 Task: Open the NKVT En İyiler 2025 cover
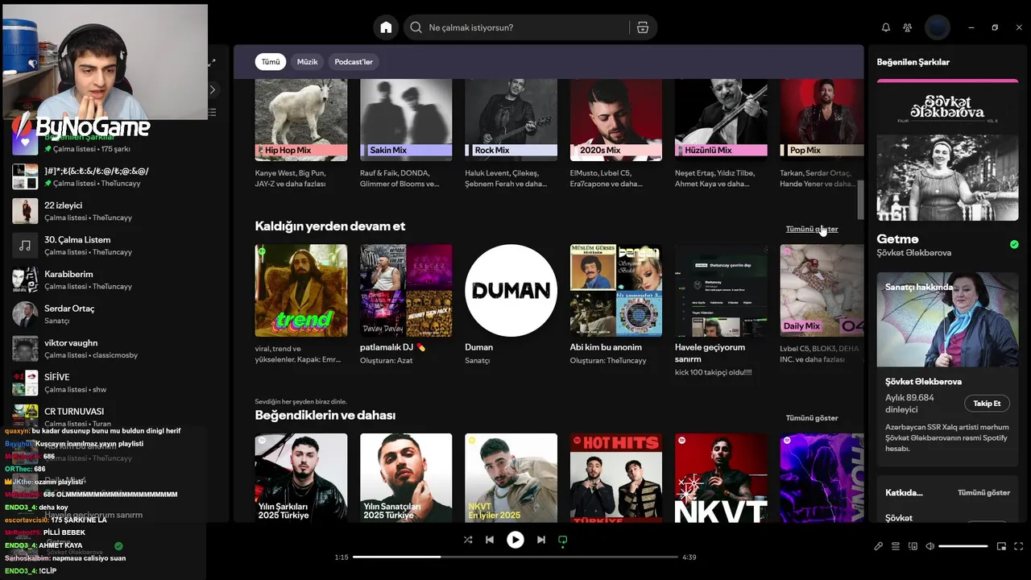tap(511, 478)
